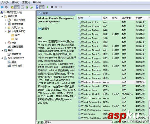Sort by 名称 column header
The image size is (150, 124).
pyautogui.click(x=89, y=18)
